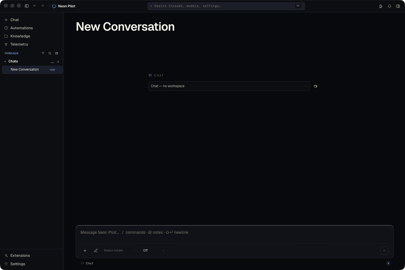Open Knowledge section
This screenshot has height=270, width=405.
31,36
